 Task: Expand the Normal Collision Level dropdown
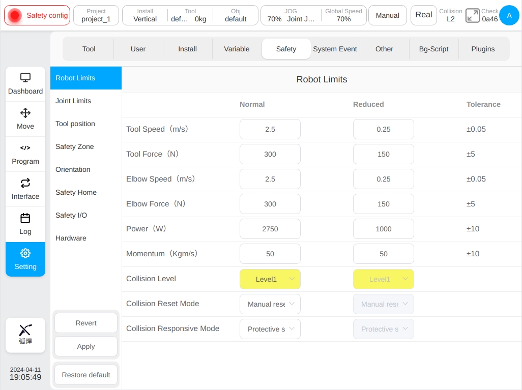270,279
